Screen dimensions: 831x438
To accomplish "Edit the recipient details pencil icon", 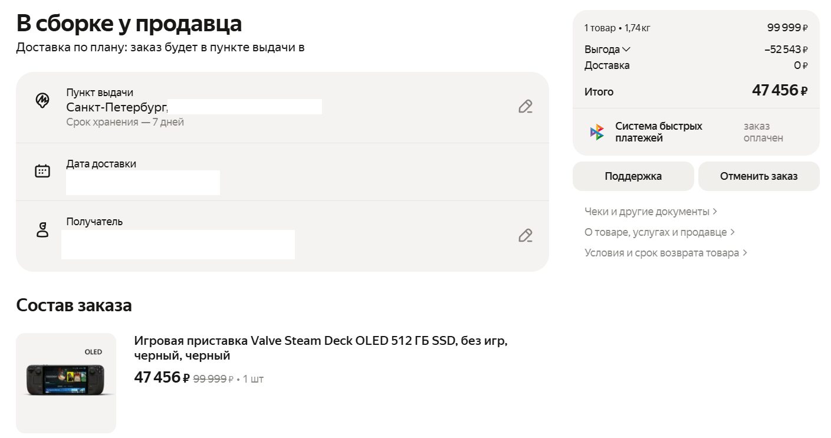I will point(525,236).
